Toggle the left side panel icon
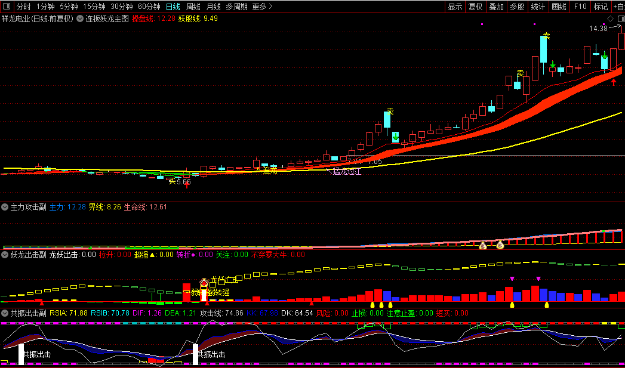 point(8,7)
